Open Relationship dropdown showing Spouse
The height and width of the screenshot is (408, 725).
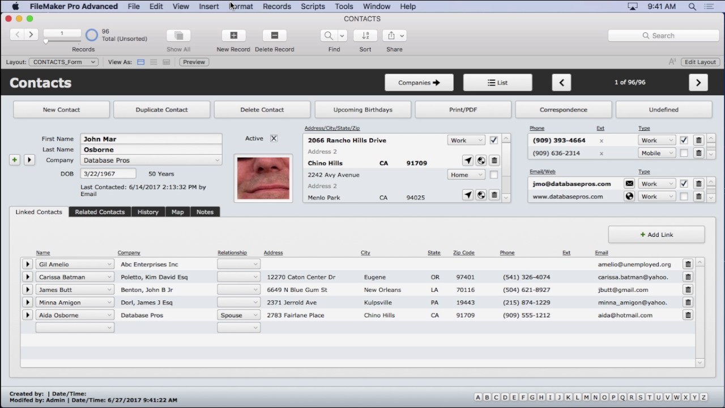pyautogui.click(x=238, y=315)
